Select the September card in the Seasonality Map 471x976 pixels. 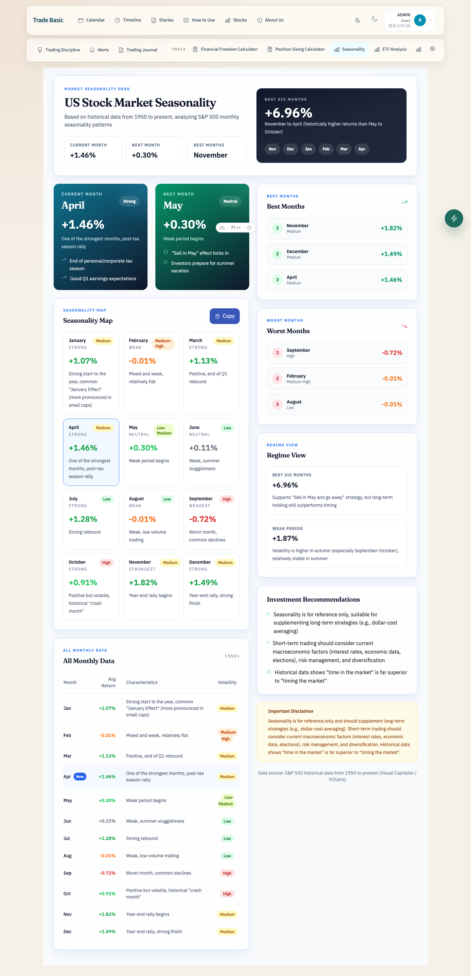(211, 519)
